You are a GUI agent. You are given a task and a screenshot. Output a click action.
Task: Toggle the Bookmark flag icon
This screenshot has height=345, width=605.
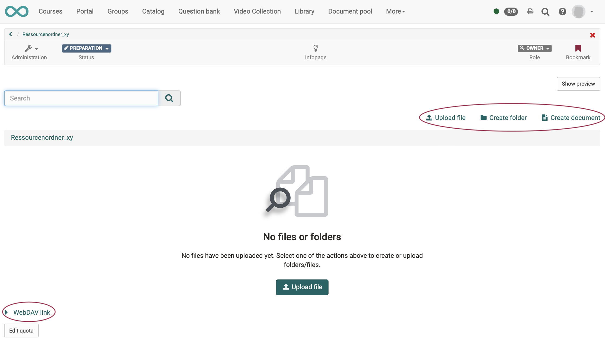click(578, 48)
